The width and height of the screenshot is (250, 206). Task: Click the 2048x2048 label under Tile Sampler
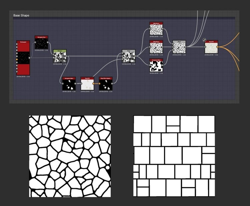[23, 77]
